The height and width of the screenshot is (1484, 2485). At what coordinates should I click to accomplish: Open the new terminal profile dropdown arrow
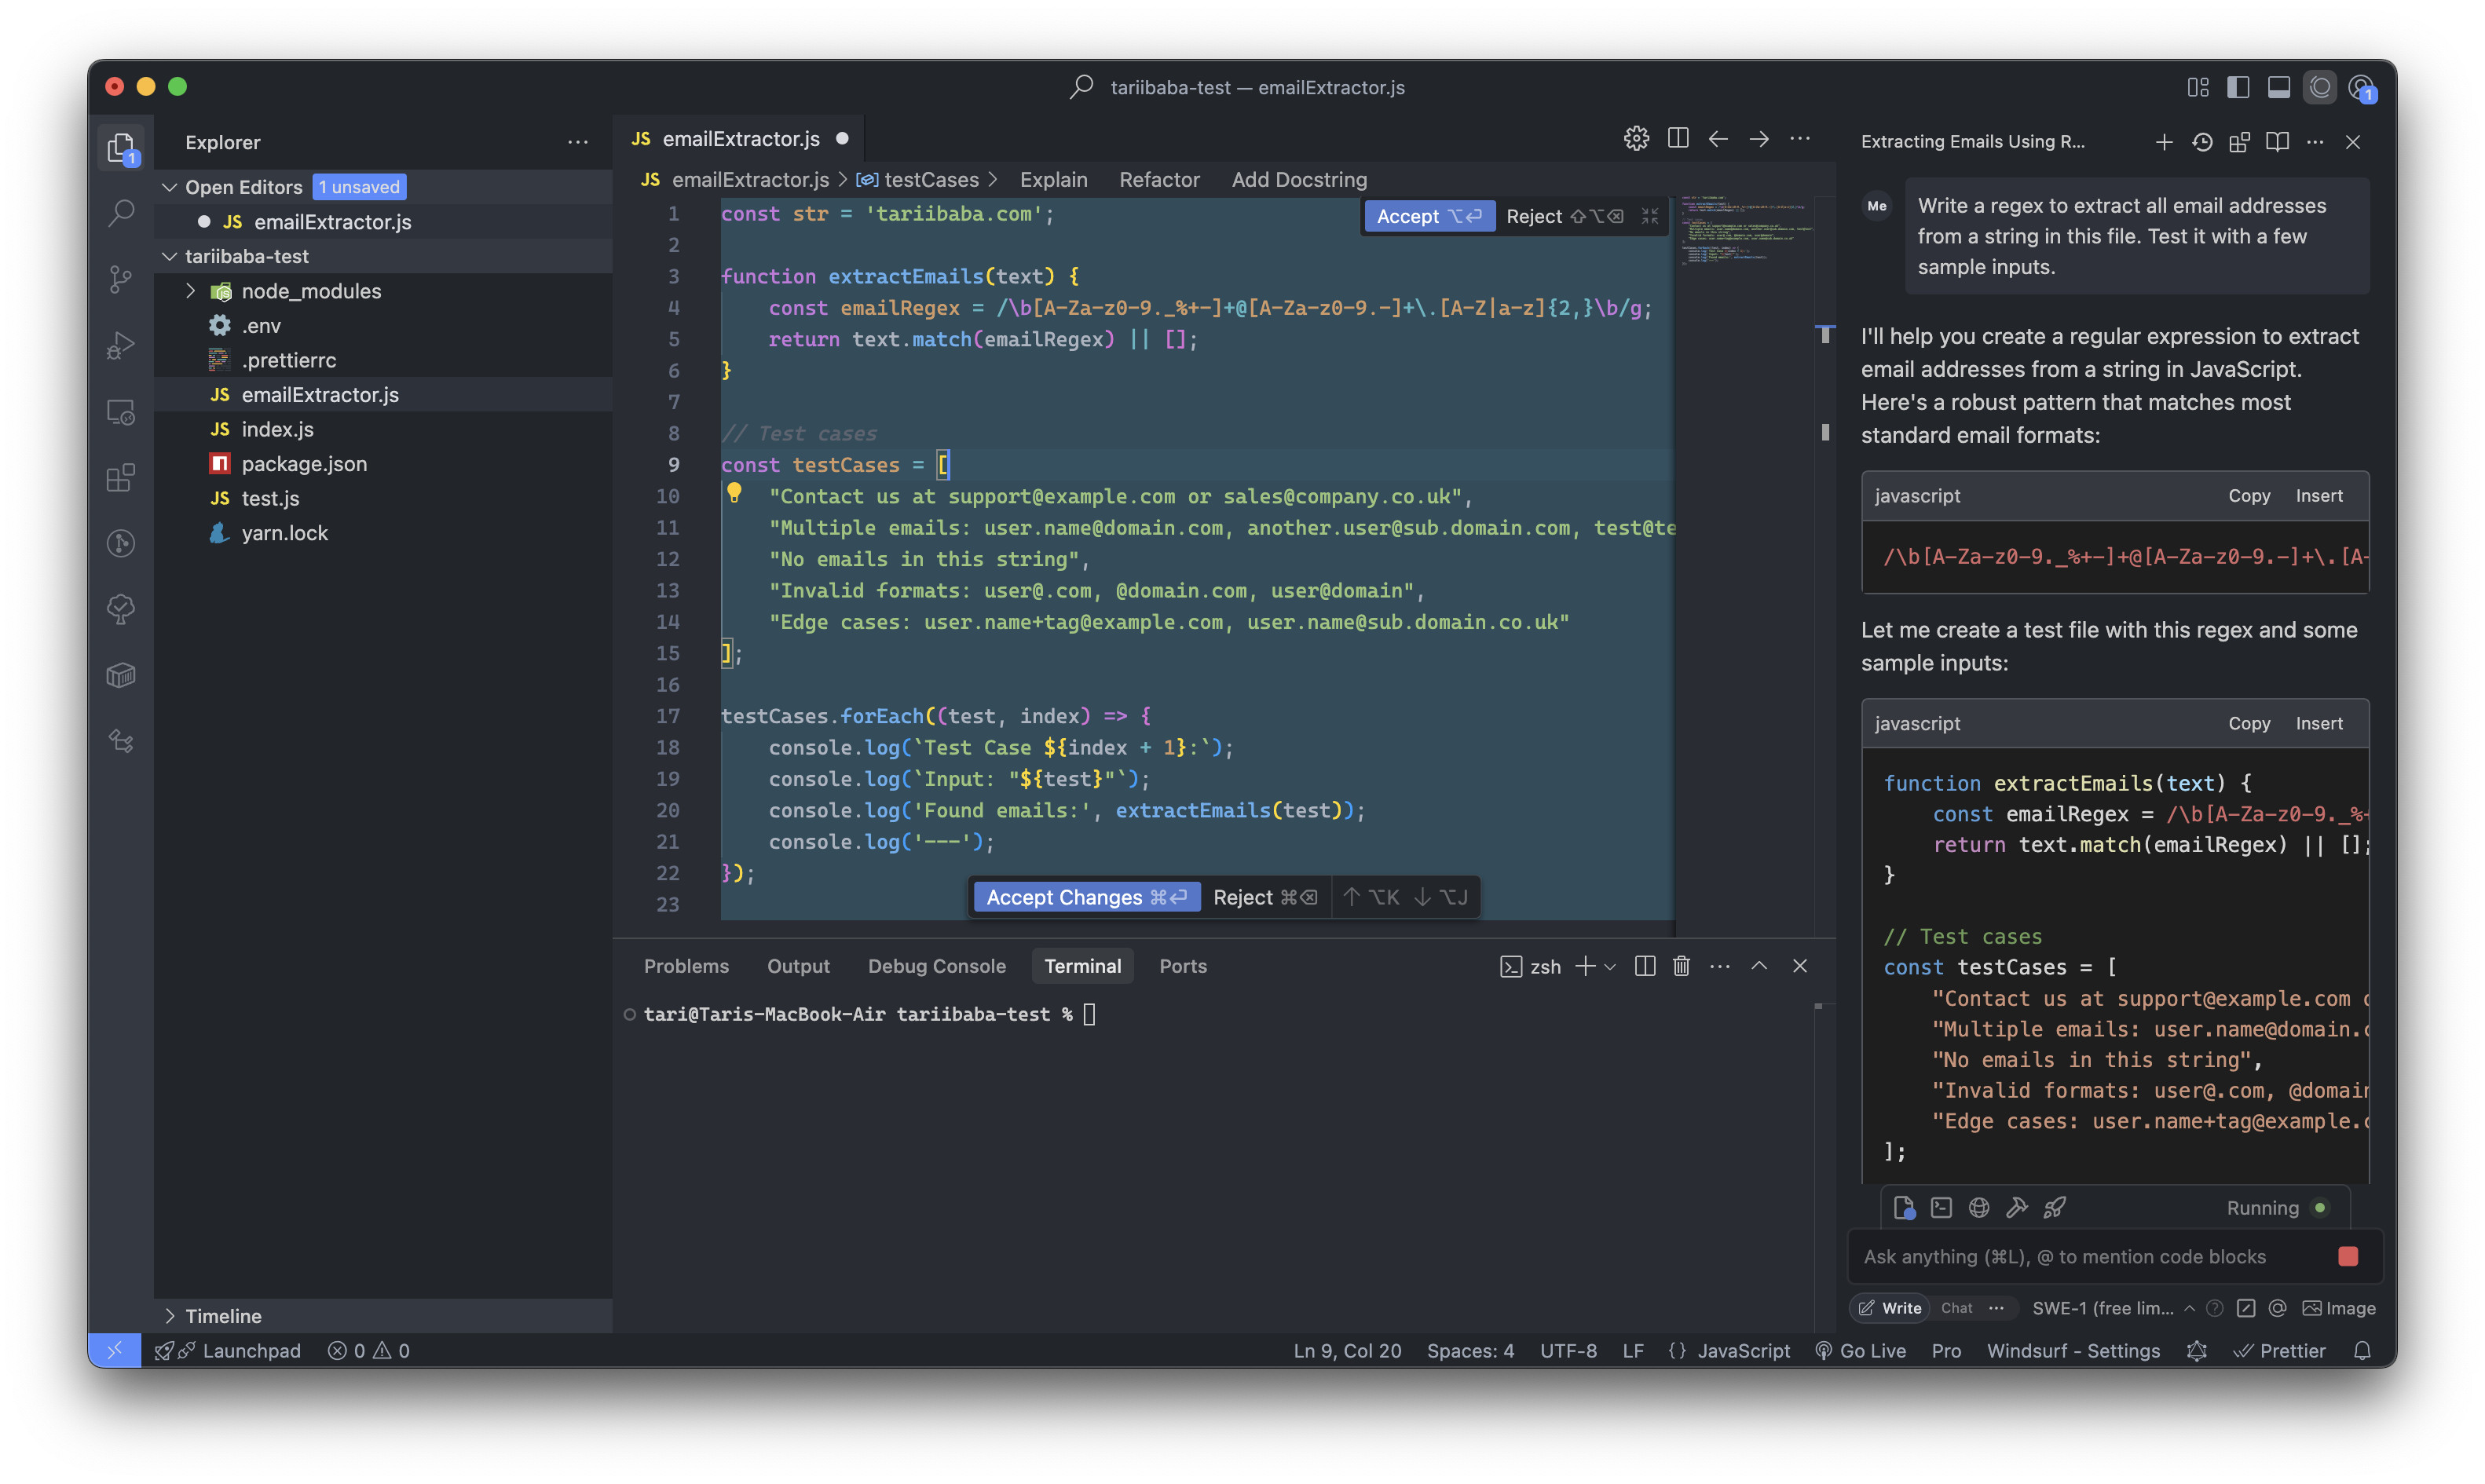pos(1610,966)
